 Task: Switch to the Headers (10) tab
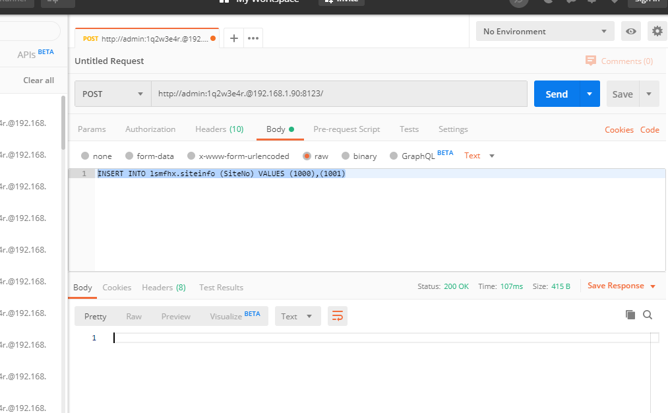pyautogui.click(x=219, y=129)
